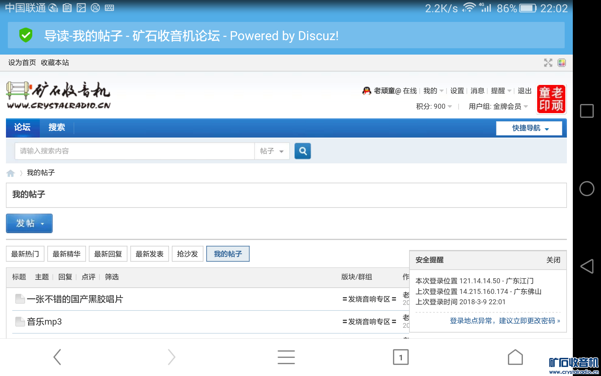The image size is (601, 376).
Task: Open the browser hamburger menu
Action: pos(286,357)
